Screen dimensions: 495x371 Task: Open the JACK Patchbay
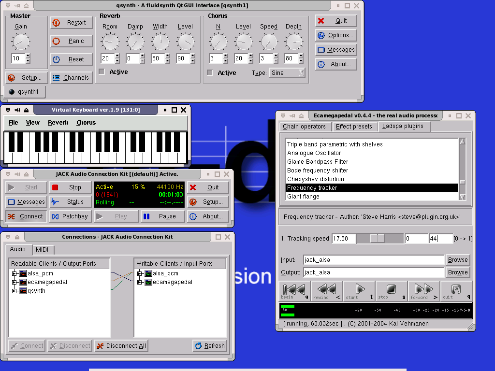coord(70,216)
